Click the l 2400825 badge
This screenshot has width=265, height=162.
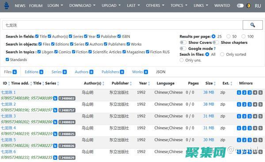pos(67,134)
